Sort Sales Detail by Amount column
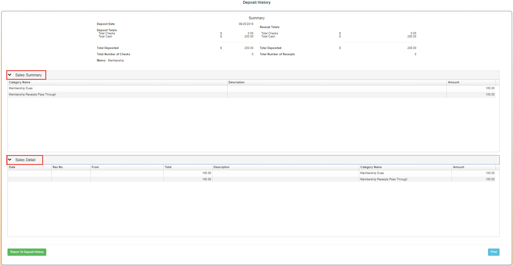 point(458,167)
